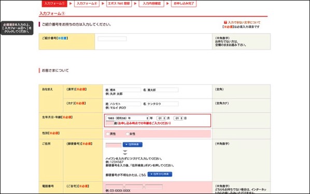Select the エポス Net 登録 step tab

[119, 4]
